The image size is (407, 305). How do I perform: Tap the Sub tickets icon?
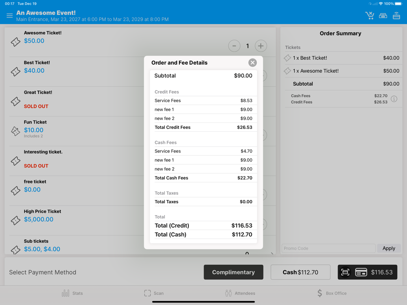[15, 250]
